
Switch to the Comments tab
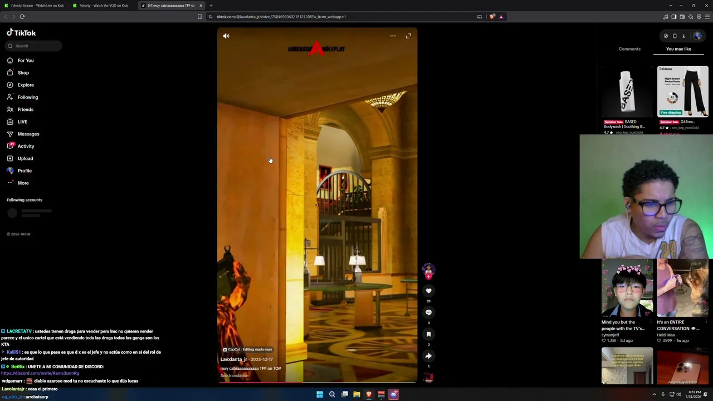pos(629,49)
